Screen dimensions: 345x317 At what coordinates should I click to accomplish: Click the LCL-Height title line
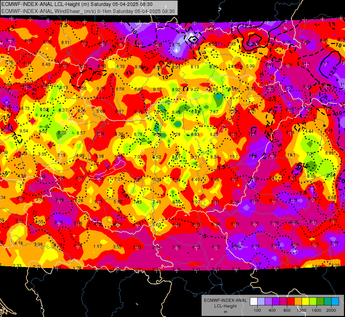tap(77, 4)
